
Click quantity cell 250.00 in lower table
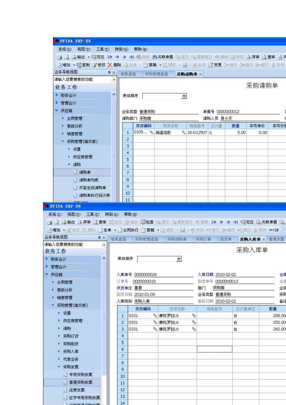click(x=272, y=322)
